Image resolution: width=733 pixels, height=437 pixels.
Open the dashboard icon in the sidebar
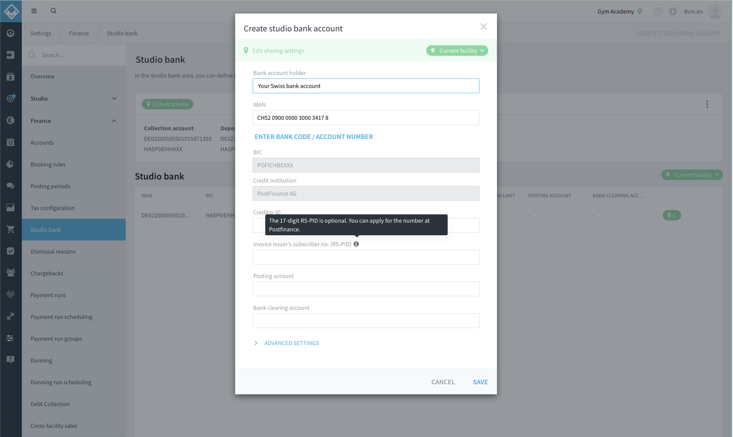point(10,33)
